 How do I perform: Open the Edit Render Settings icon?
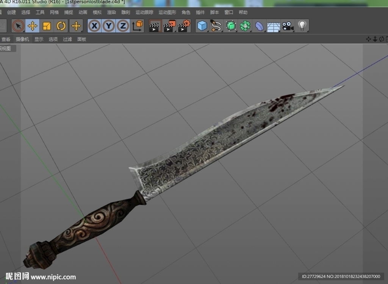[x=184, y=26]
